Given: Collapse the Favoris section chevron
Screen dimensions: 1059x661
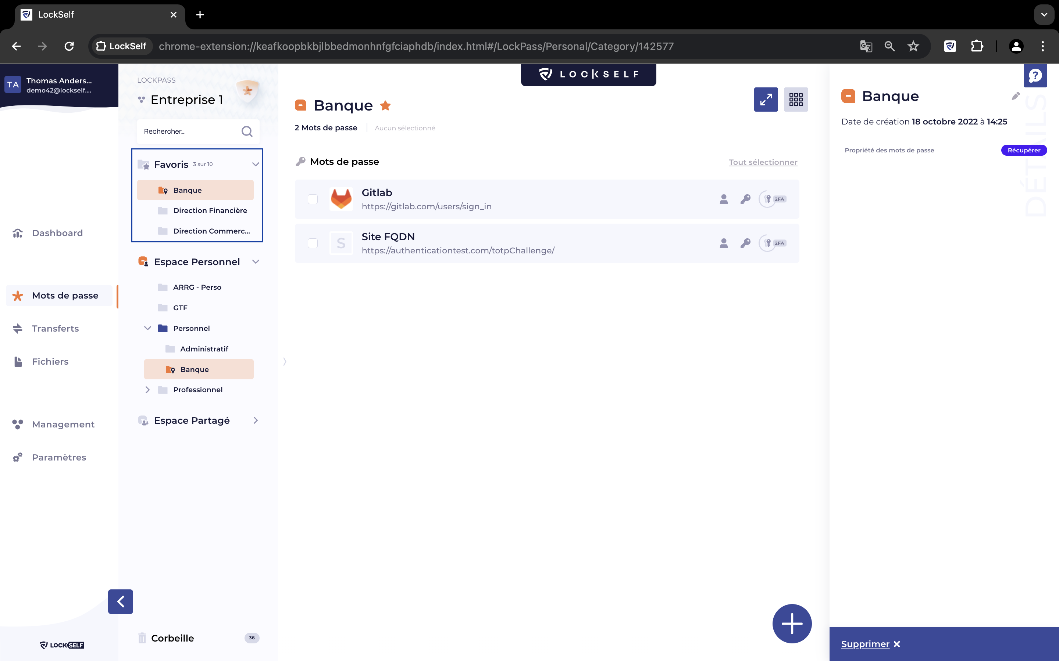Looking at the screenshot, I should click(256, 165).
